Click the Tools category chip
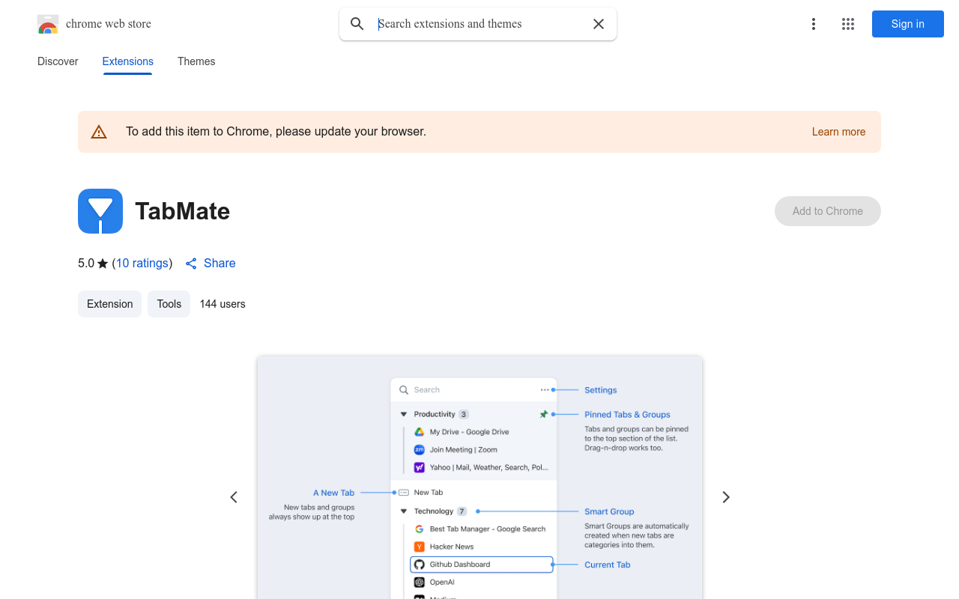Viewport: 959px width, 599px height. pyautogui.click(x=169, y=304)
